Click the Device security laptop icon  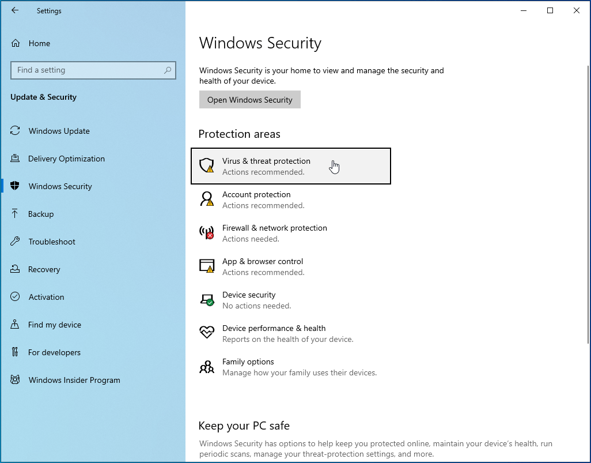pyautogui.click(x=206, y=300)
